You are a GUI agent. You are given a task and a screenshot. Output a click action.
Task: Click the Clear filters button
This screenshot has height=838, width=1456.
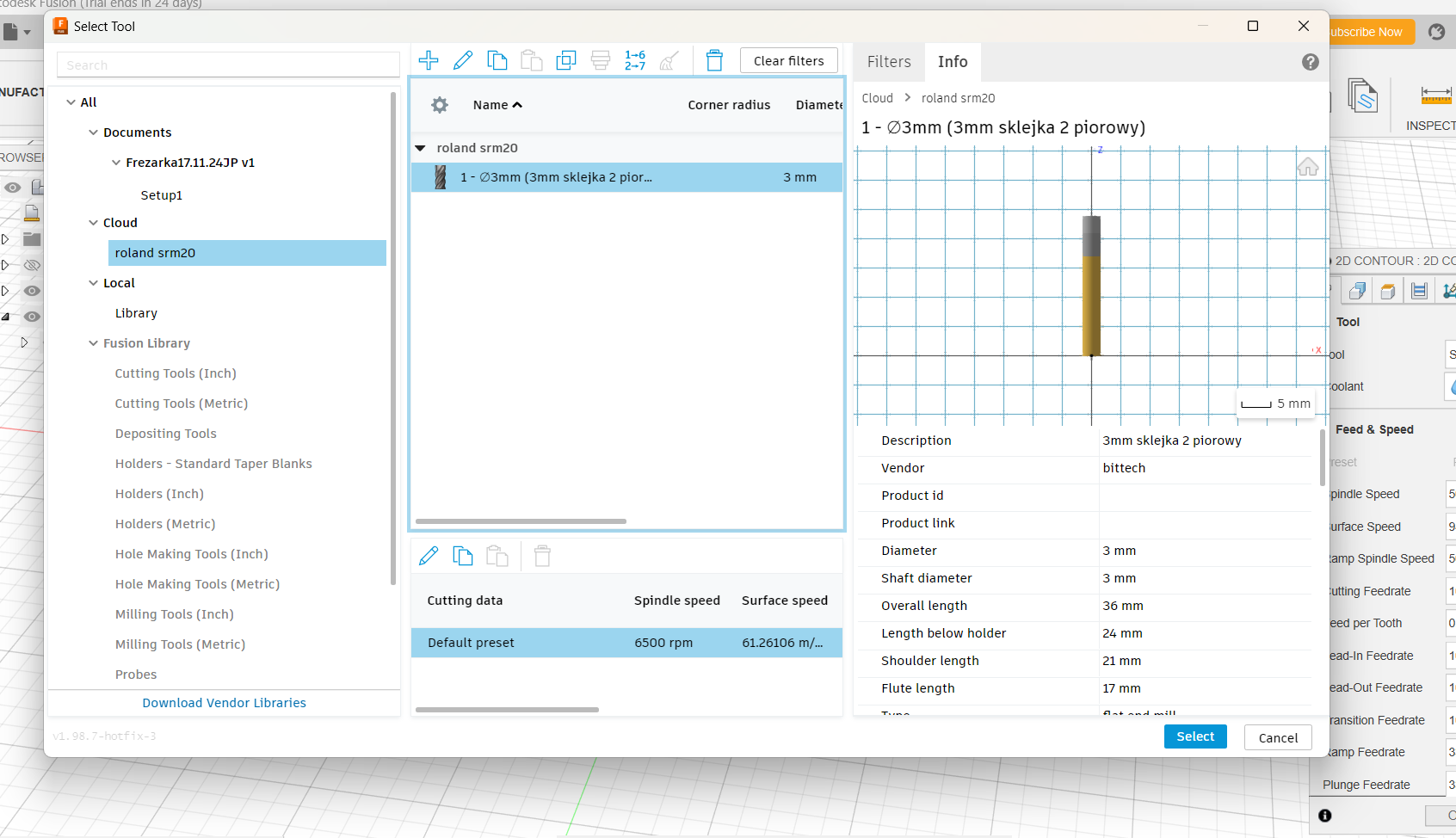789,61
